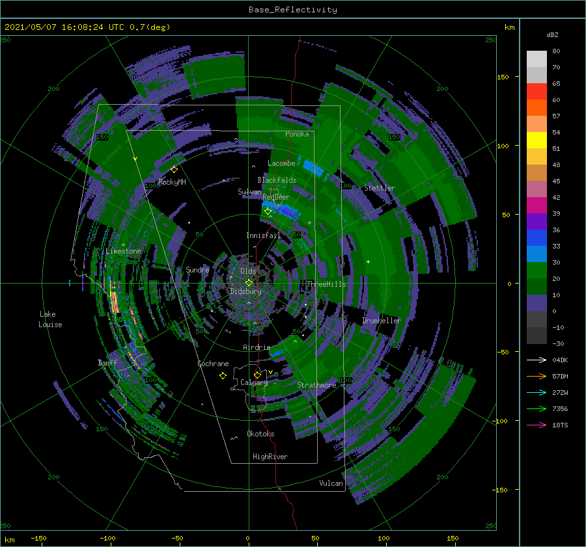Click the dBZ legend heading
The height and width of the screenshot is (547, 586).
coord(552,34)
